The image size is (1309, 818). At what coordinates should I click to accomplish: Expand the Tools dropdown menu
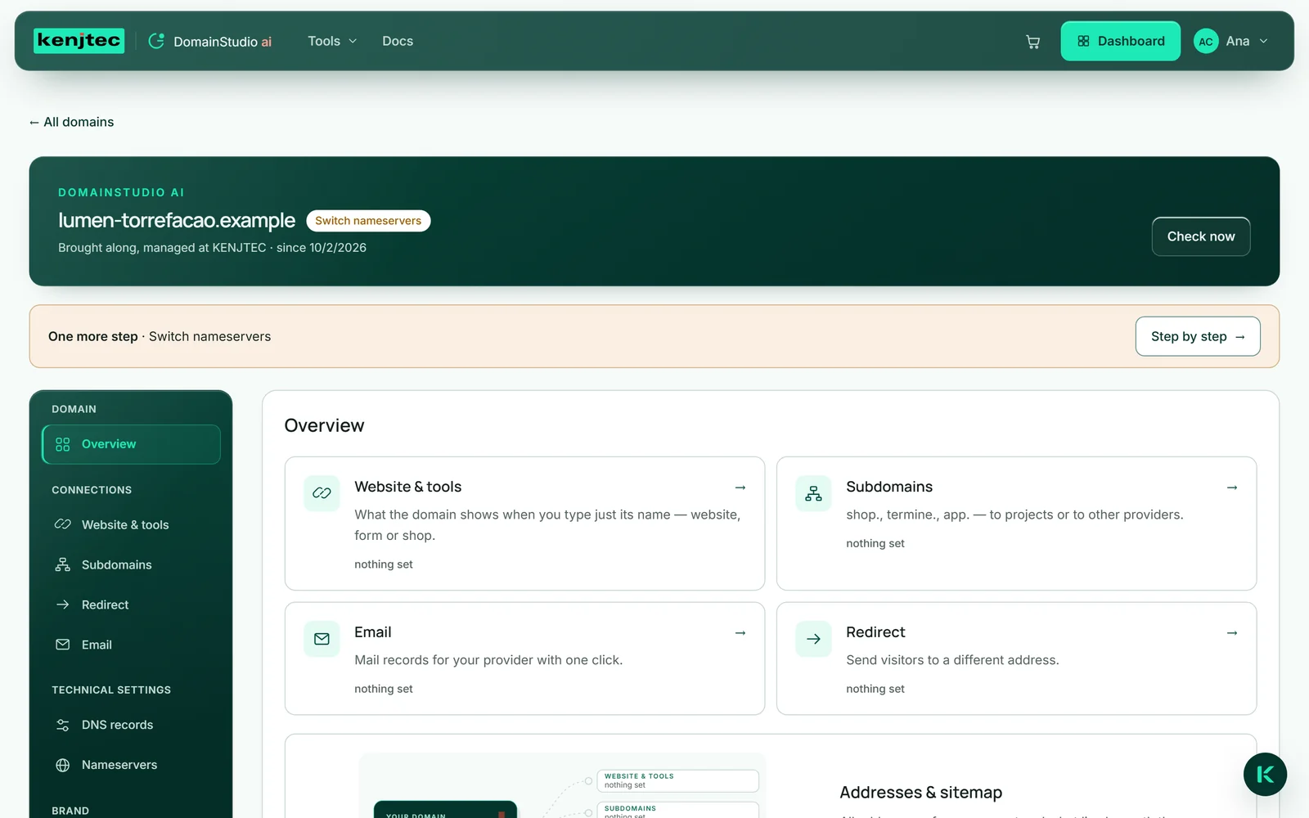click(332, 41)
